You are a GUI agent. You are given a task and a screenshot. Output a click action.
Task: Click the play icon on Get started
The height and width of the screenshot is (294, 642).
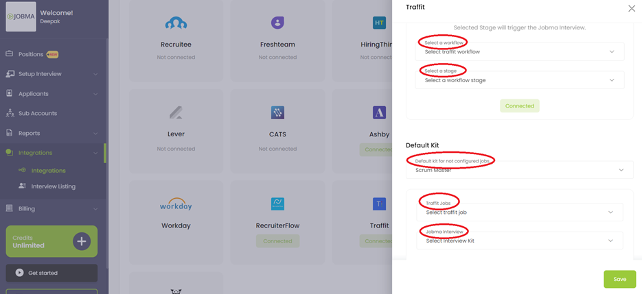coord(19,273)
